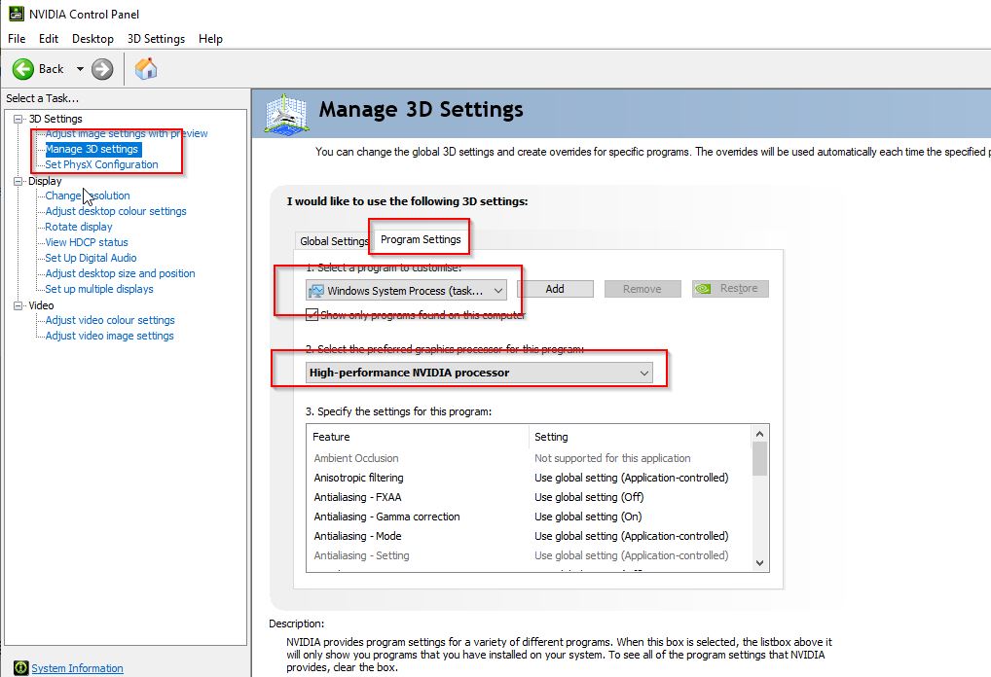This screenshot has height=677, width=991.
Task: Select the Antialiasing - Mode row
Action: pos(529,536)
